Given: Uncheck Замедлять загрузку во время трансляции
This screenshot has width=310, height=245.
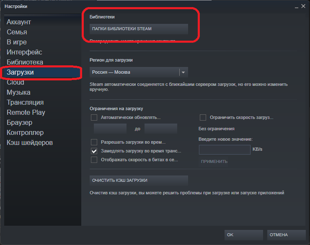Looking at the screenshot, I should (x=94, y=151).
